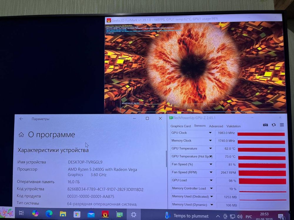Click the back arrow in the Параметры window
Image resolution: width=294 pixels, height=220 pixels.
coord(21,119)
